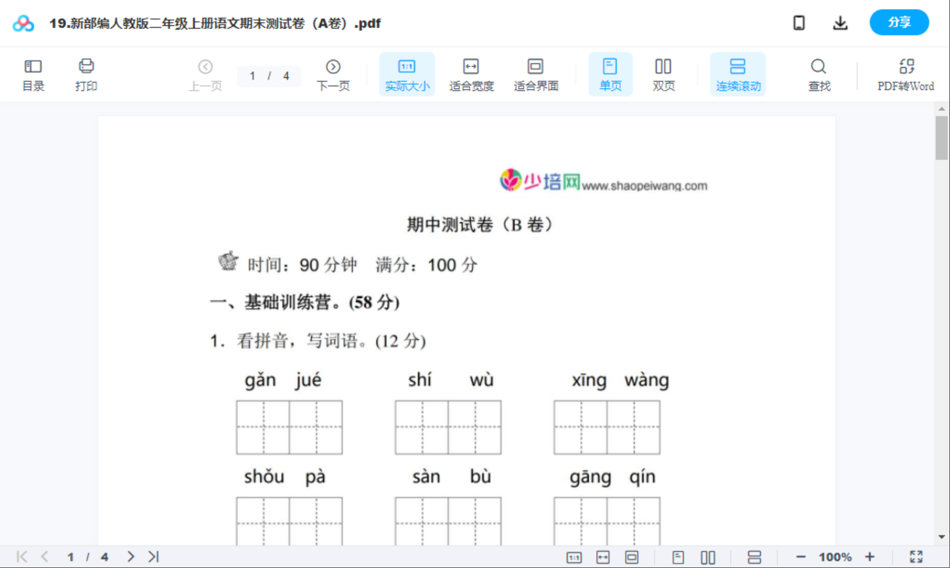Expand view by clicking fullscreen icon
The image size is (950, 568).
(917, 556)
